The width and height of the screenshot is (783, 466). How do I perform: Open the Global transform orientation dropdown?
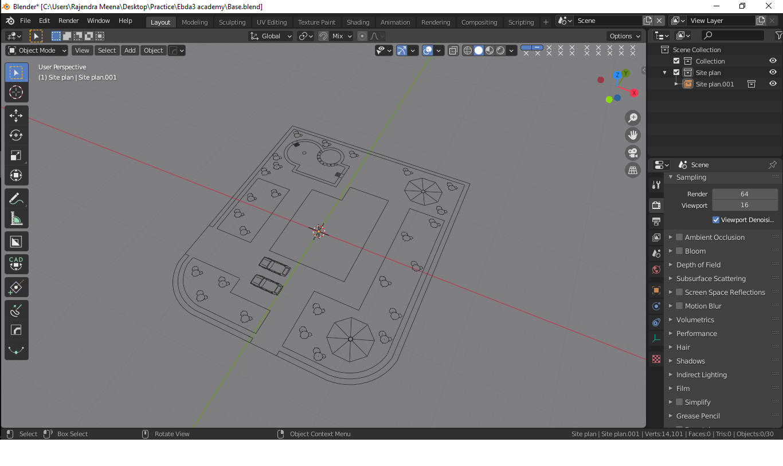[x=271, y=36]
